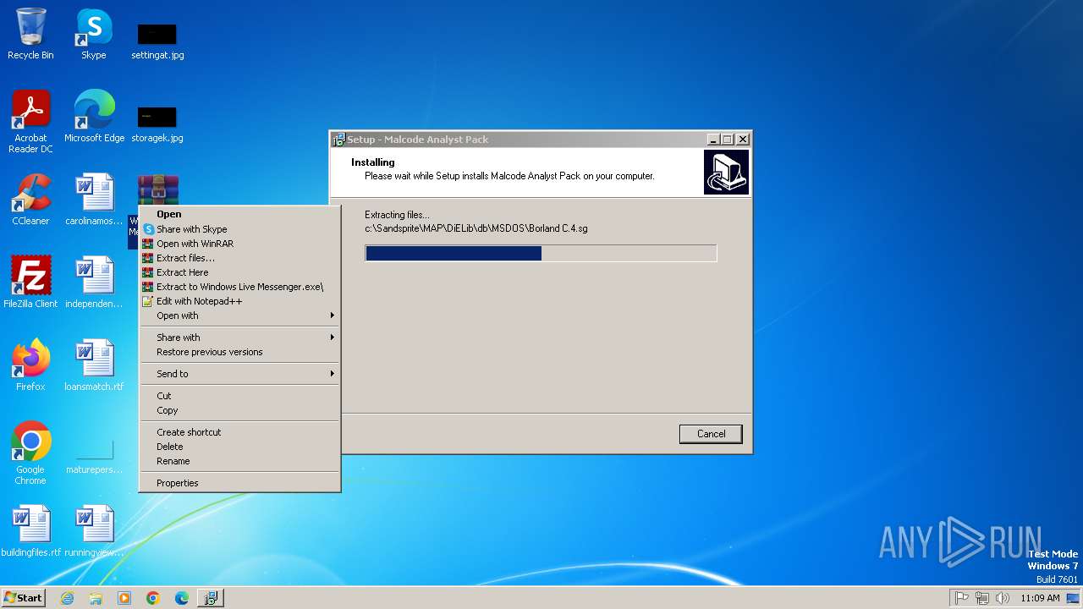Launch FileZilla Client shortcut
The image size is (1083, 609).
30,283
